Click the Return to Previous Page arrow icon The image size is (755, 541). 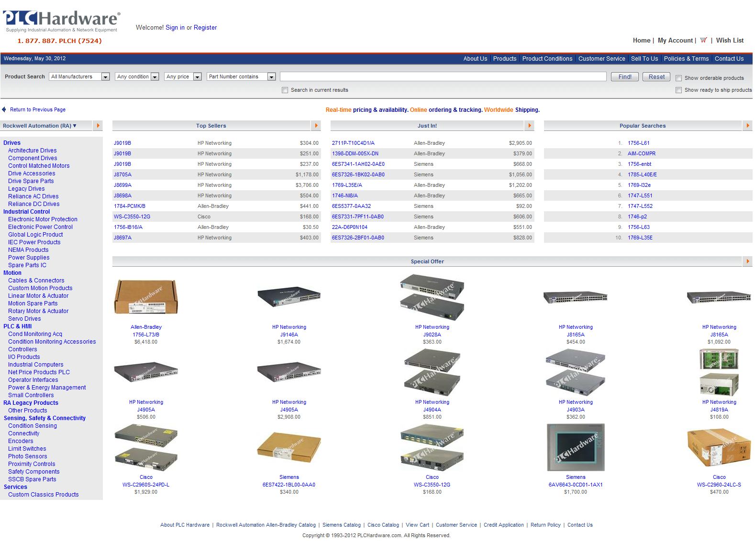4,109
